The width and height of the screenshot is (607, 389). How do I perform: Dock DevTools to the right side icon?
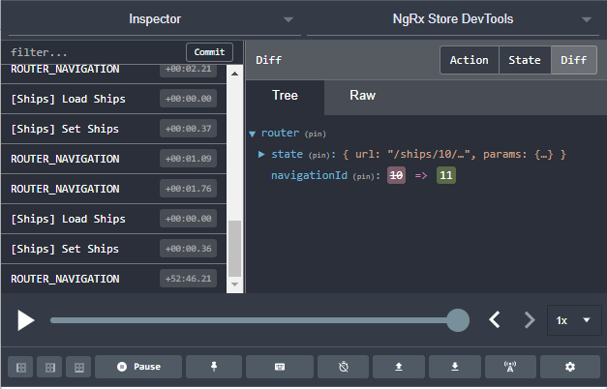50,367
